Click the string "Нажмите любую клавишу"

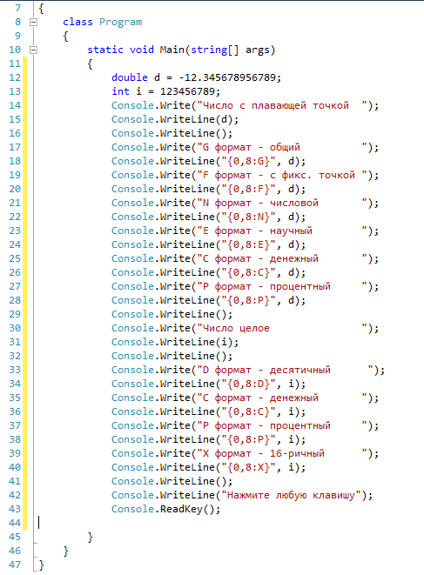pyautogui.click(x=291, y=496)
